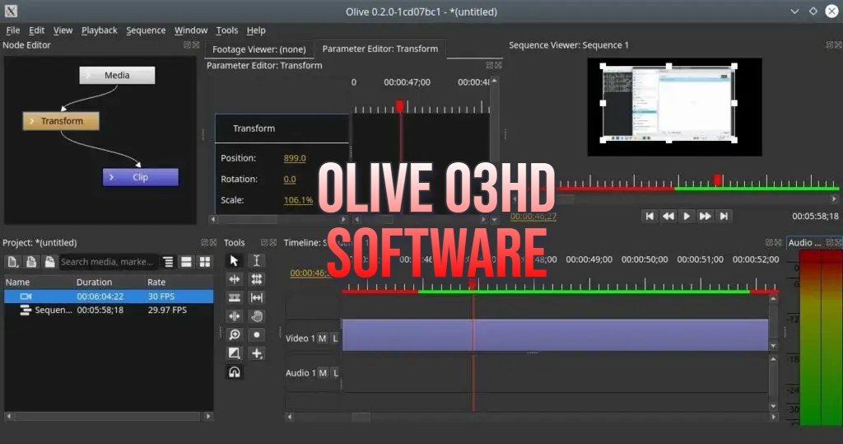The height and width of the screenshot is (444, 843).
Task: Switch Project panel to list view
Action: tap(187, 262)
